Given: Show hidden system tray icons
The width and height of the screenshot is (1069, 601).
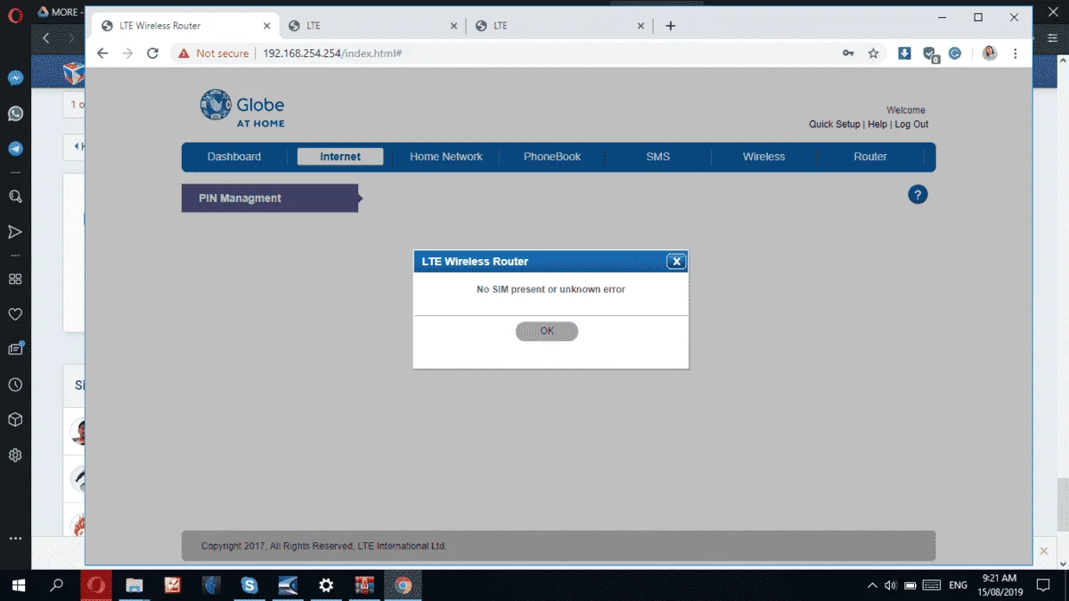Looking at the screenshot, I should click(872, 585).
